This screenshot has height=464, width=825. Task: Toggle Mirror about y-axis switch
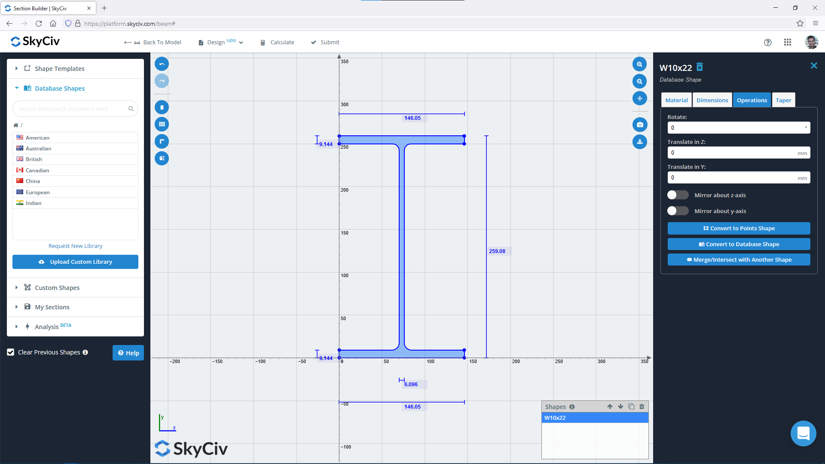(677, 211)
